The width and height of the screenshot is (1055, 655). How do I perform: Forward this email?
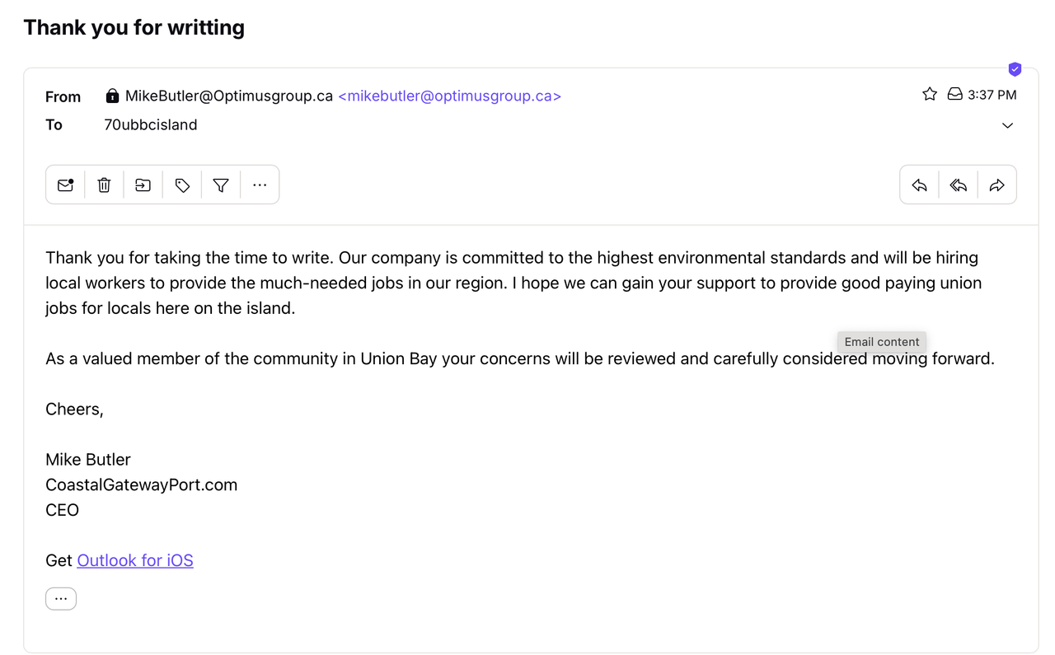pos(996,185)
